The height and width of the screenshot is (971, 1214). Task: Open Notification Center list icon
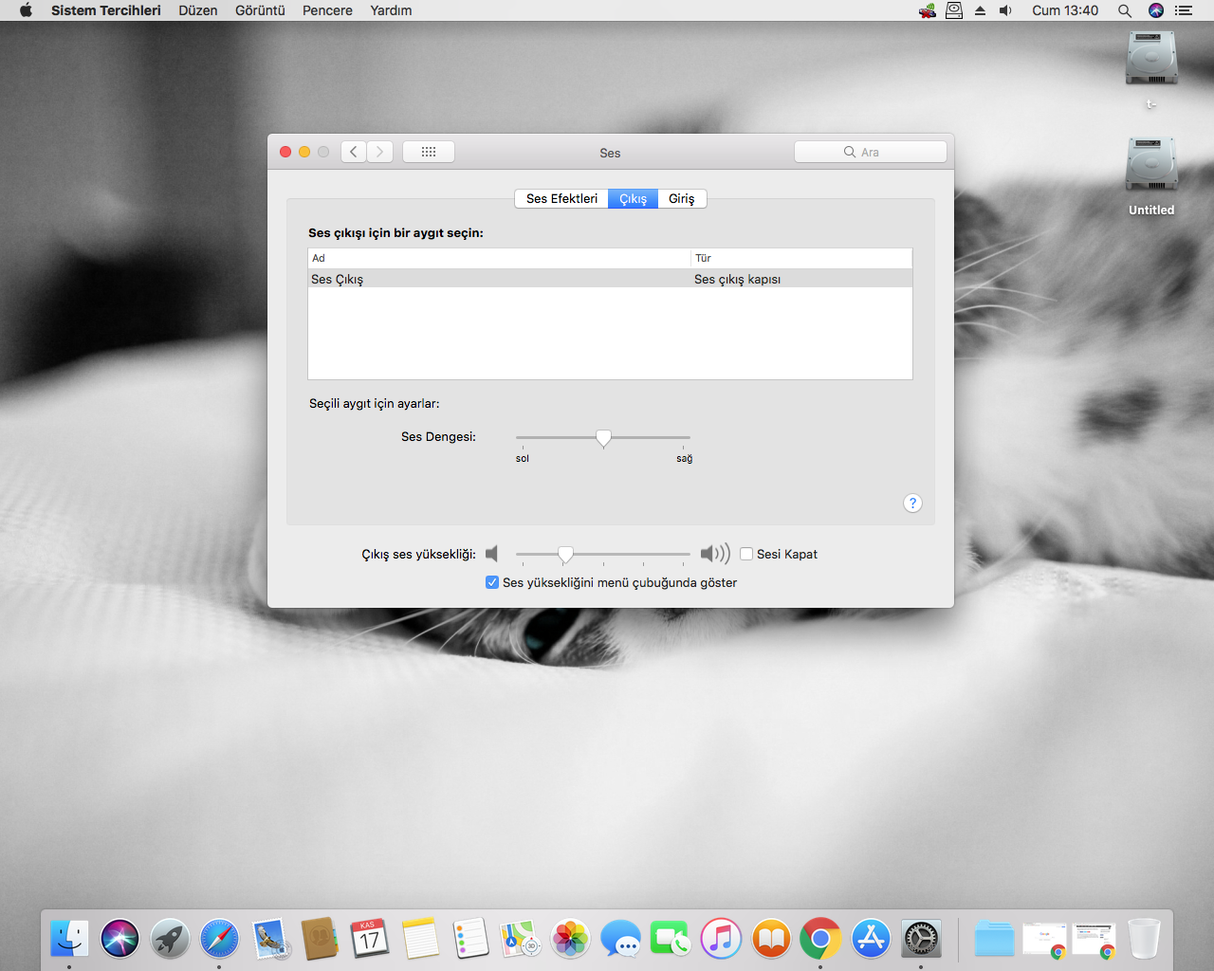pyautogui.click(x=1184, y=10)
